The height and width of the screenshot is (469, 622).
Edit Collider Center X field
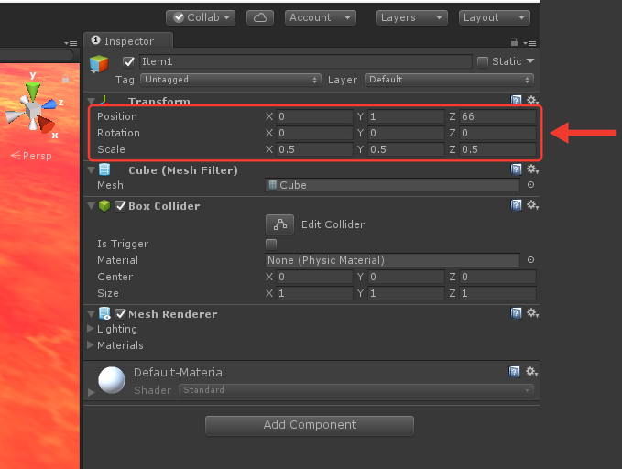(x=314, y=277)
